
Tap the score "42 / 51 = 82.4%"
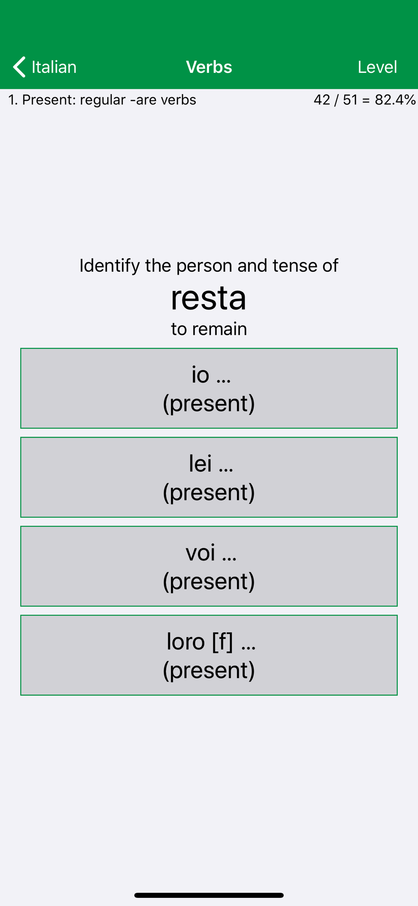[x=365, y=100]
